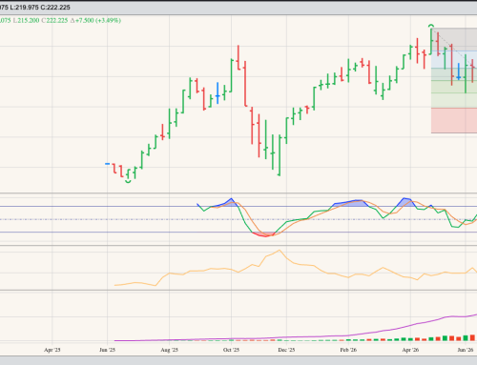The image size is (477, 365).
Task: Click the 'Jun '25' date axis label
Action: 108,350
